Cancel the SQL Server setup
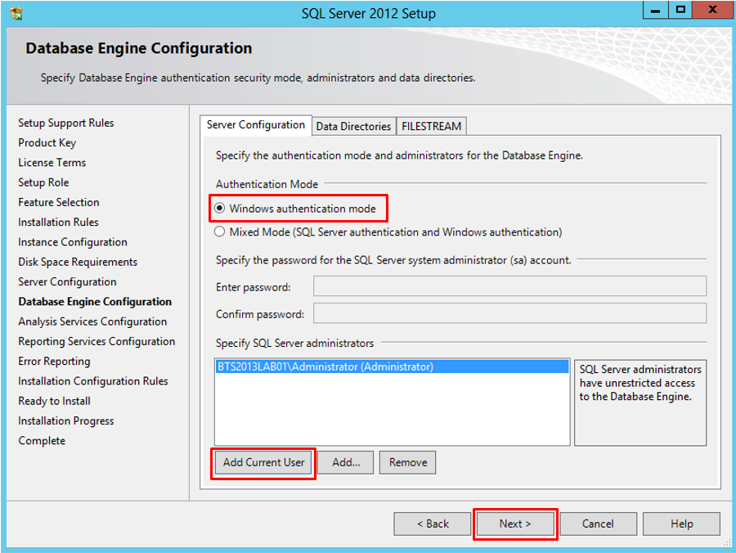 pos(598,524)
